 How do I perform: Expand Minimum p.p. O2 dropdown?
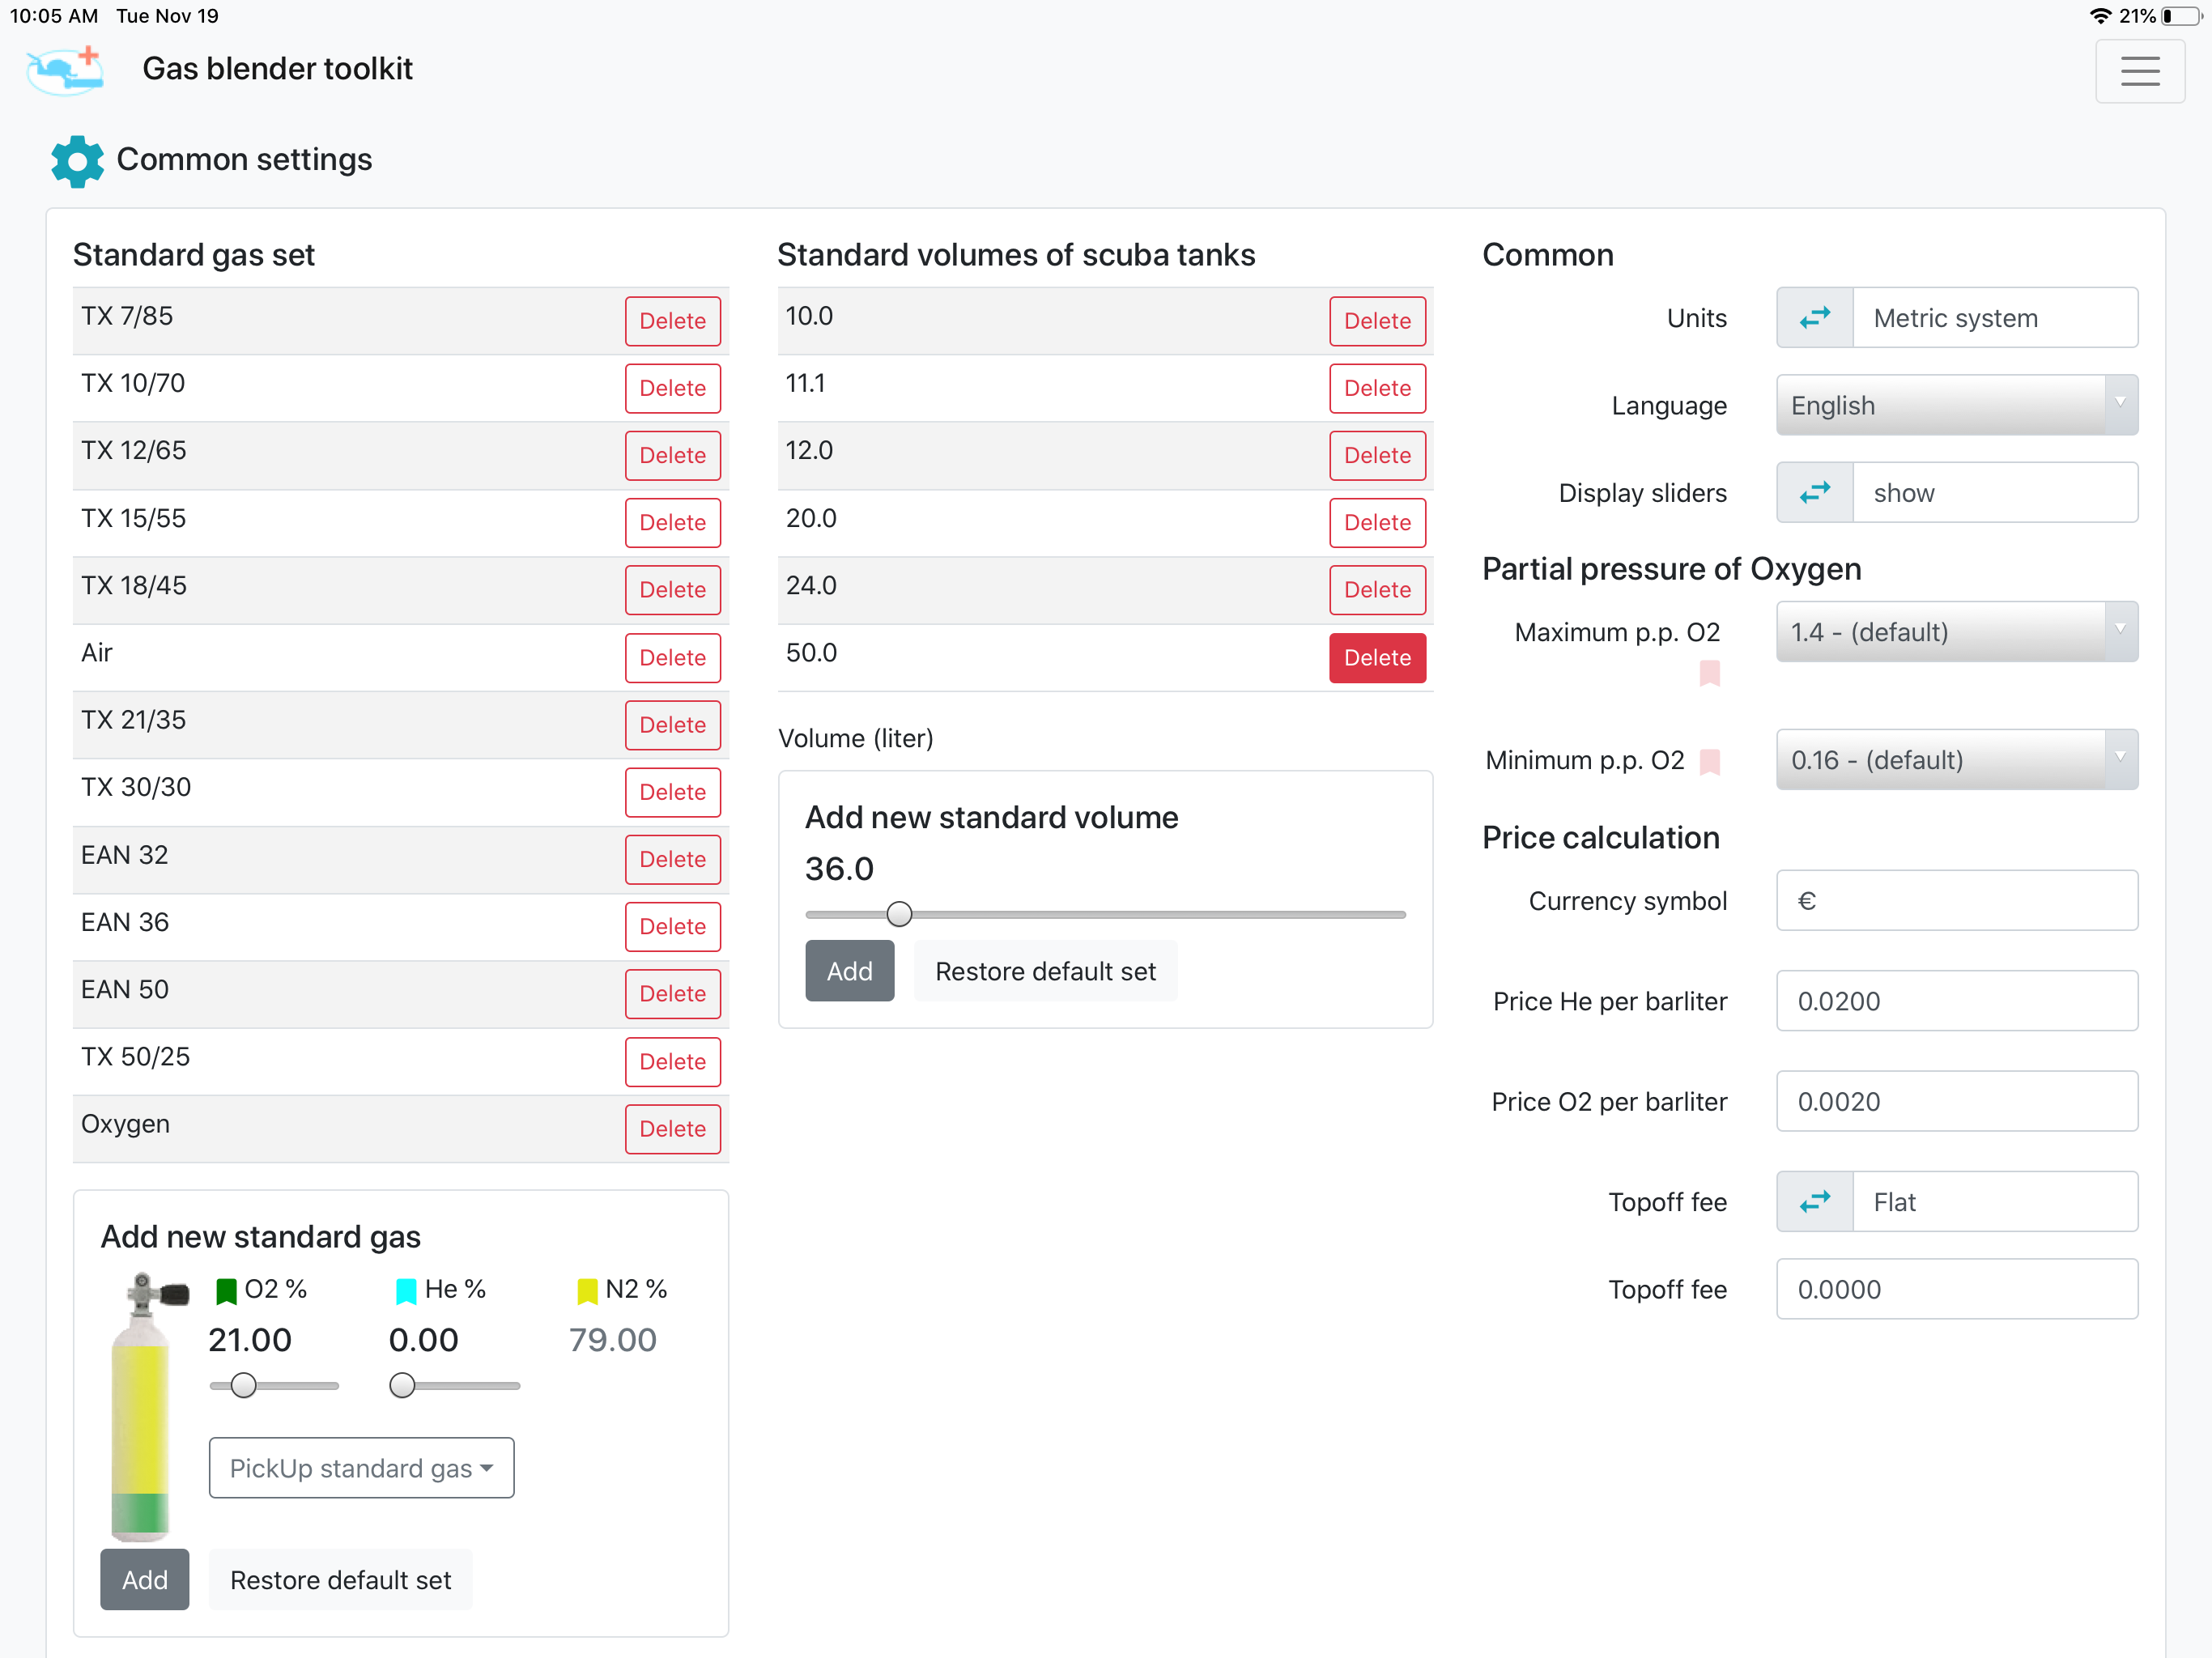[x=1955, y=760]
